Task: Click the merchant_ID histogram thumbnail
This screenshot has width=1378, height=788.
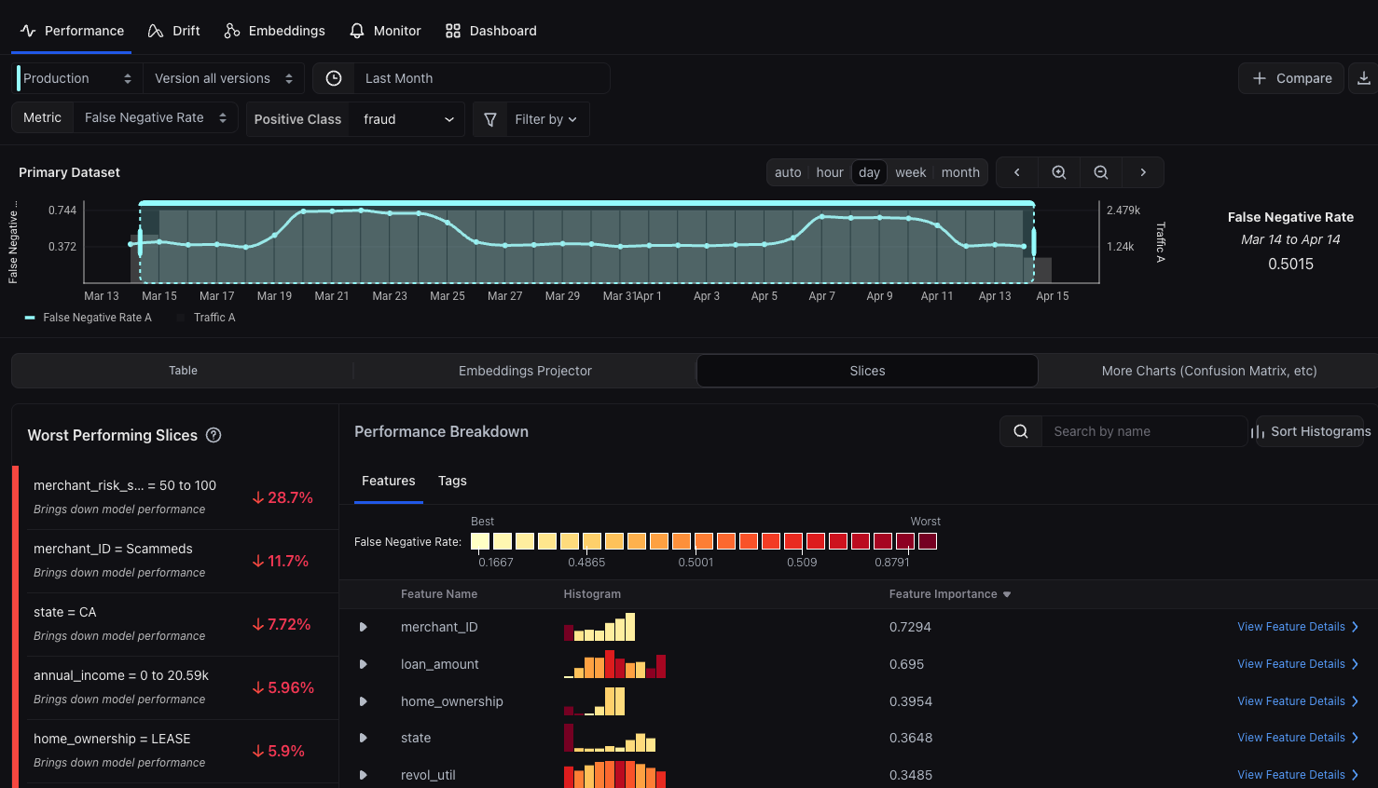Action: click(599, 627)
